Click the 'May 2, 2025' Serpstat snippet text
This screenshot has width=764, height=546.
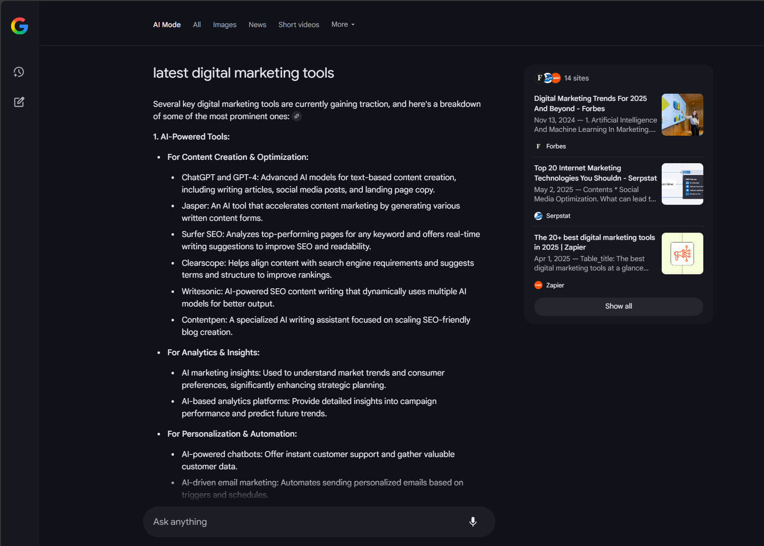coord(595,194)
